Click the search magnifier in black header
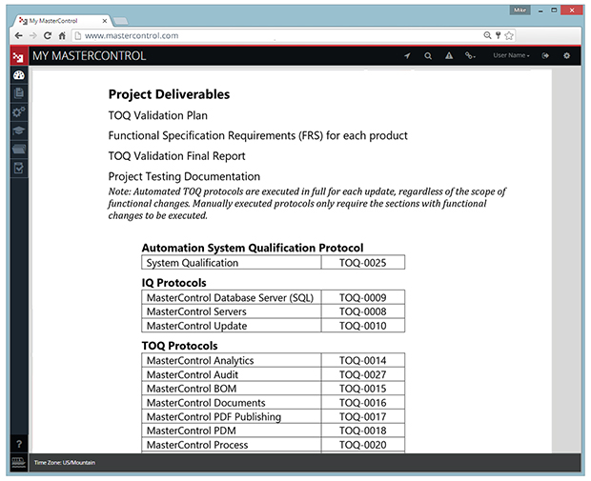The height and width of the screenshot is (481, 591). point(428,56)
